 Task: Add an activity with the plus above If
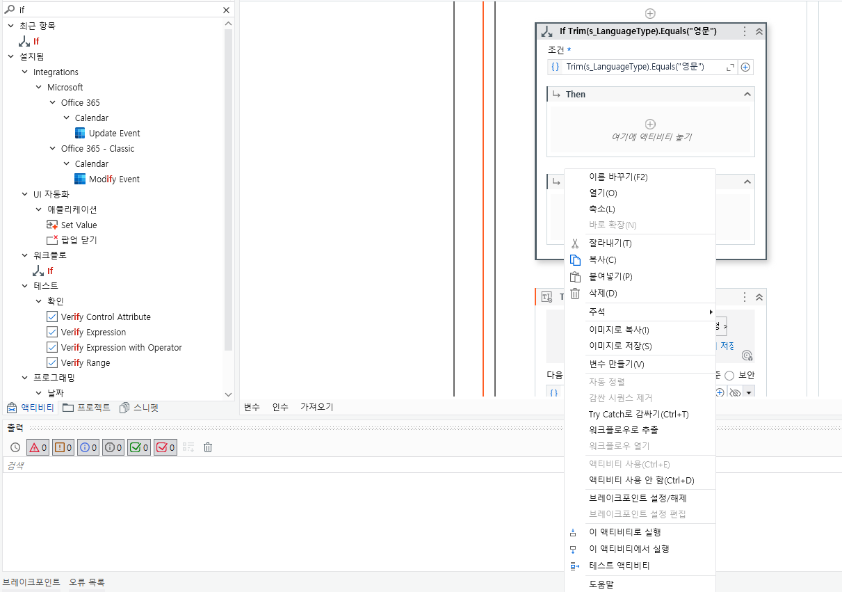[650, 13]
